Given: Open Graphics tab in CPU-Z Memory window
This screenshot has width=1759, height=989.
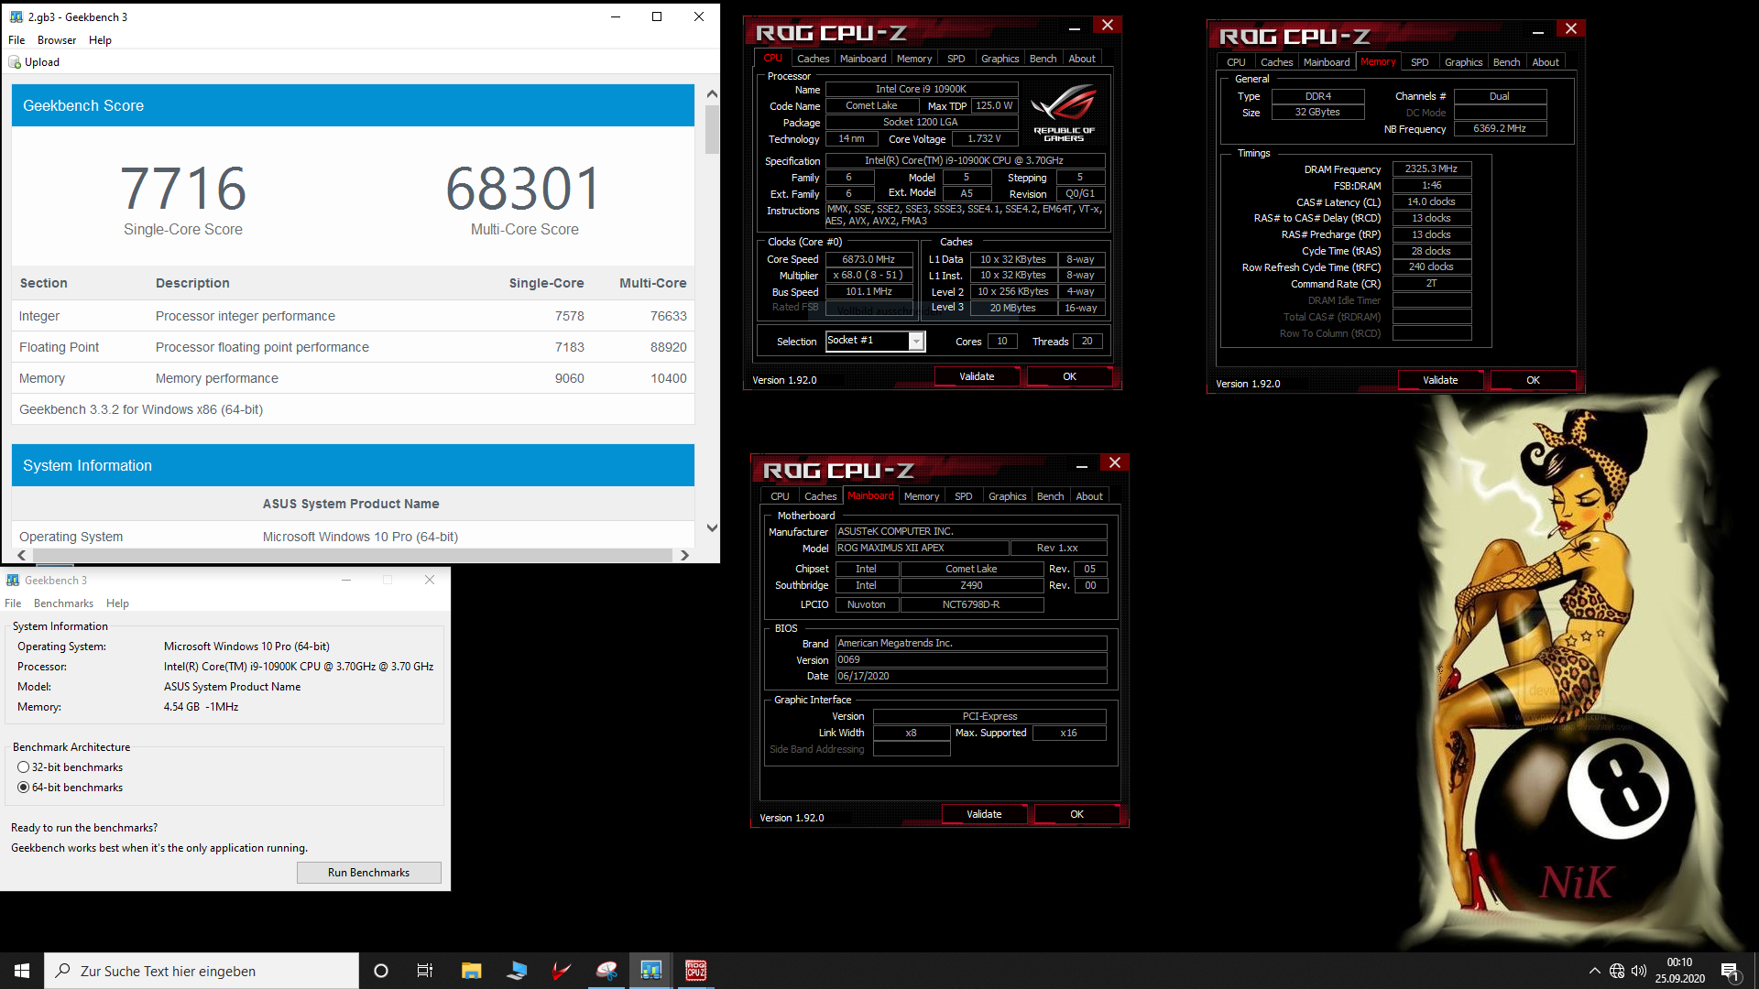Looking at the screenshot, I should click(1463, 62).
